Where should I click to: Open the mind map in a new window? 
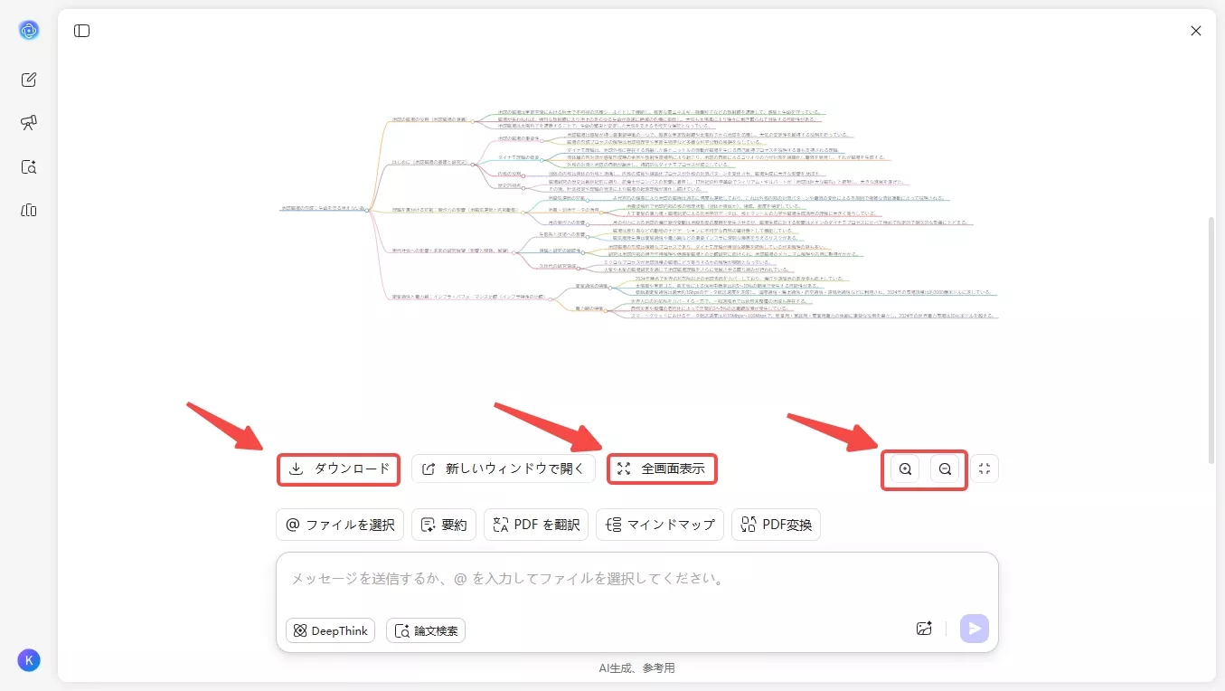[504, 469]
